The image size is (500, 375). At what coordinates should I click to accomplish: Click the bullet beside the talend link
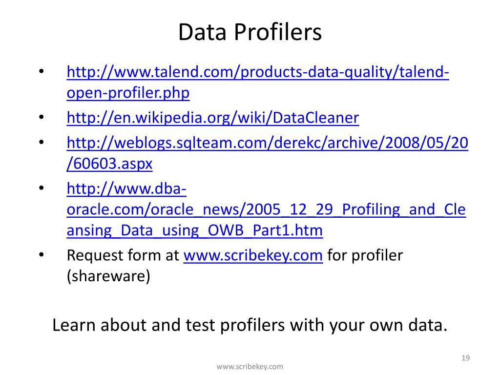(42, 71)
